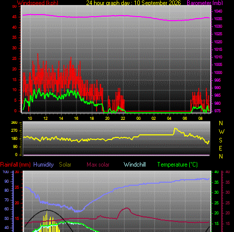Click the 270 degrees wind direction value
234x232 pixels.
[x=14, y=130]
